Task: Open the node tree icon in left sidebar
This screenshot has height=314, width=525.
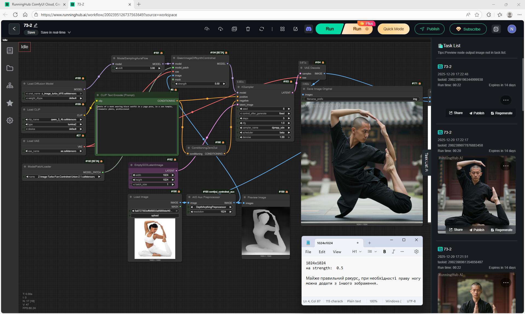Action: coord(10,86)
